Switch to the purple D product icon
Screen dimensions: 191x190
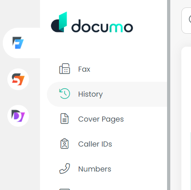tap(18, 116)
